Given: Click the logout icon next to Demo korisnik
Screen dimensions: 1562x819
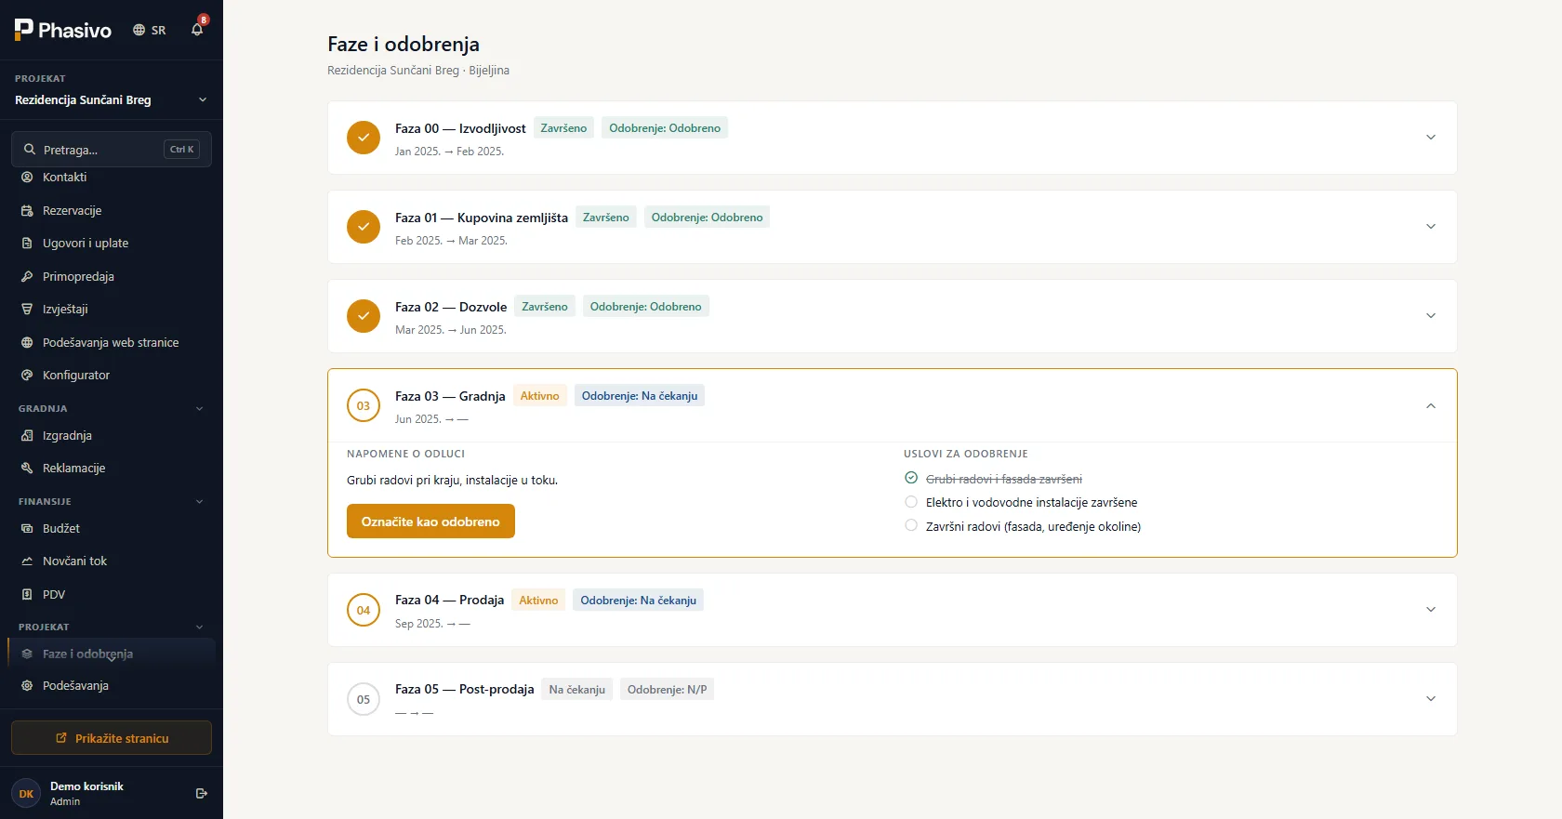Looking at the screenshot, I should coord(202,793).
